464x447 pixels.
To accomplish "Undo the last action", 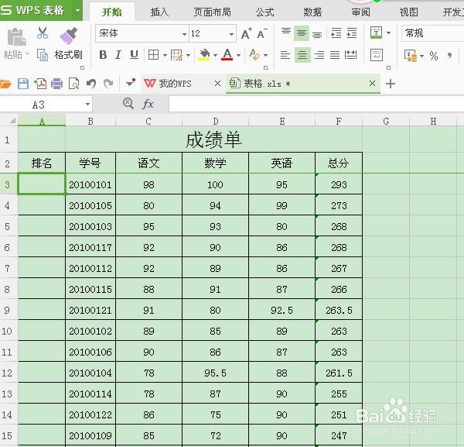I will (91, 84).
